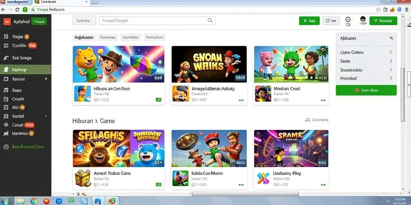Open user profile avatar in header
Screen dimensions: 411x205
363,20
